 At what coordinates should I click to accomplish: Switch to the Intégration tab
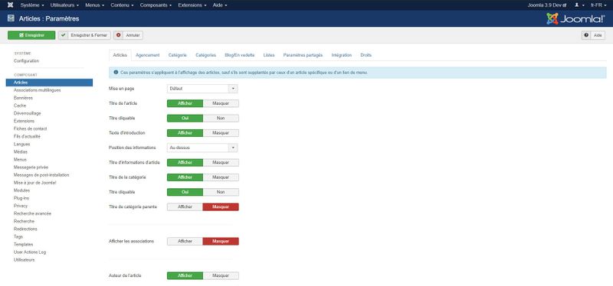coord(342,55)
